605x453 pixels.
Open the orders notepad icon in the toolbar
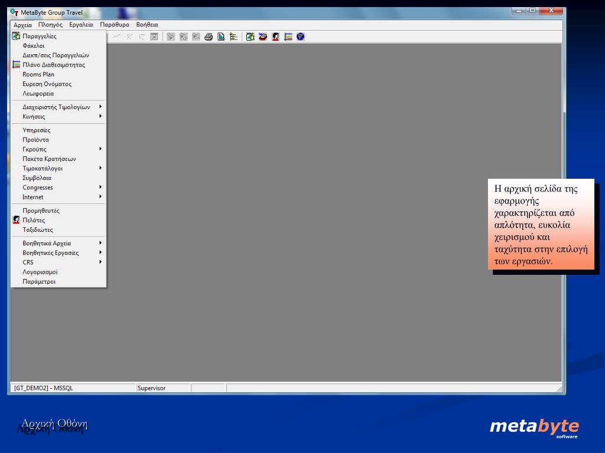[251, 37]
